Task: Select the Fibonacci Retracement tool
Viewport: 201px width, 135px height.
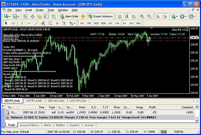Action: click(x=50, y=23)
